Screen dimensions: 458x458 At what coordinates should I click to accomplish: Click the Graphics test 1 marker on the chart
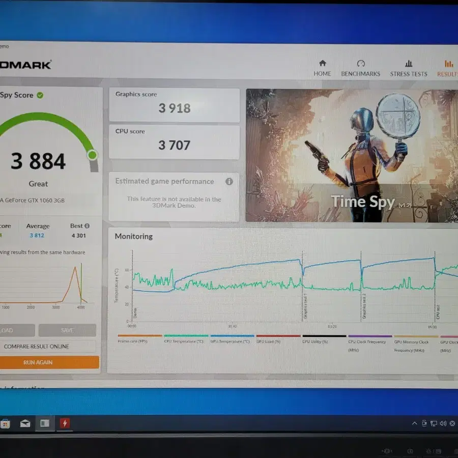[x=305, y=306]
